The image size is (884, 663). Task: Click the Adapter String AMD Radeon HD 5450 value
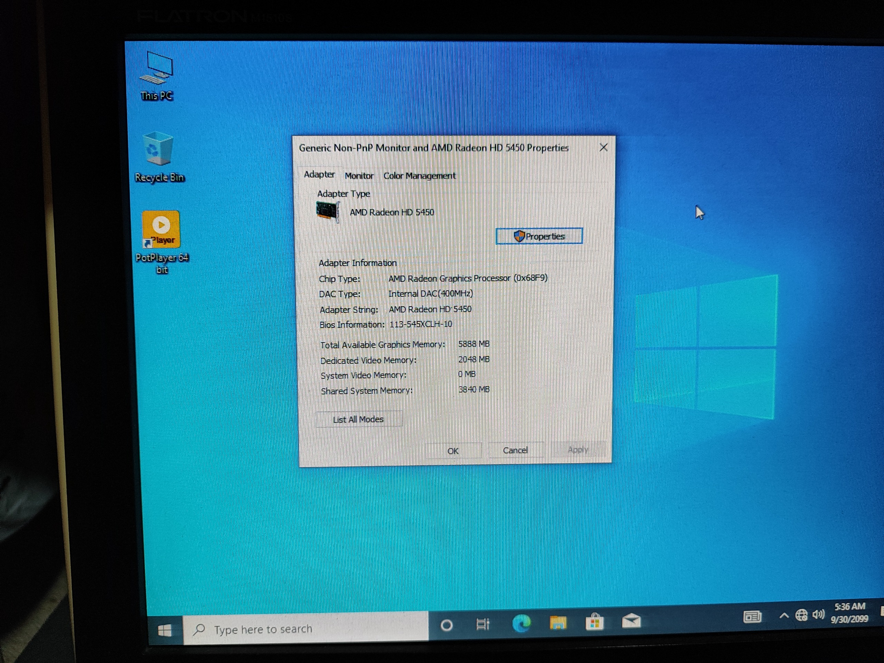(430, 309)
